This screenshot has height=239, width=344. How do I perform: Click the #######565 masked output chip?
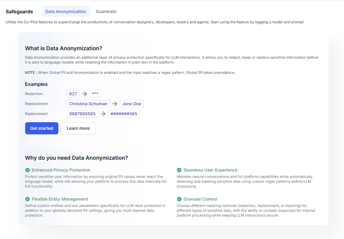(x=124, y=114)
